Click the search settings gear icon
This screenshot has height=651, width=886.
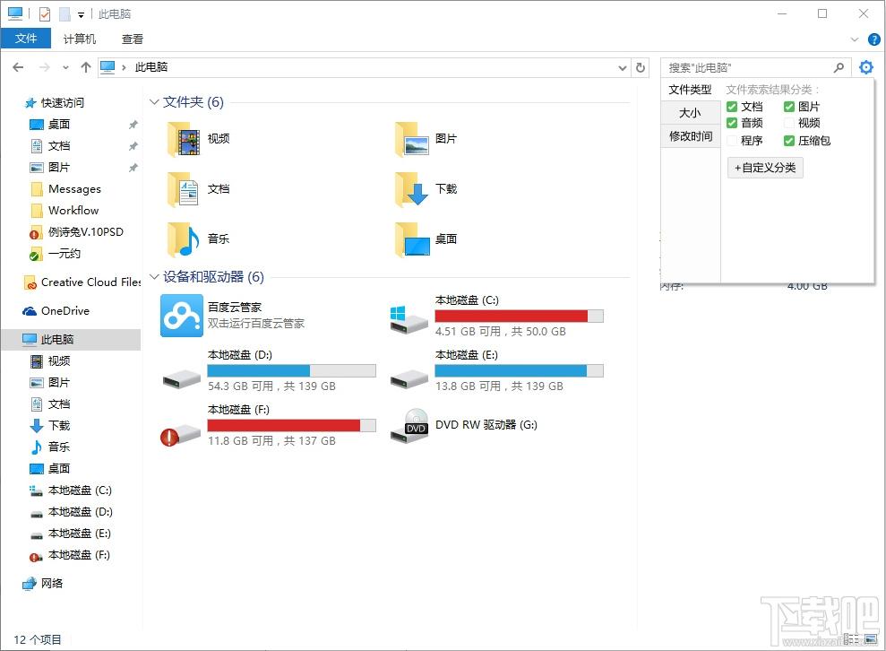865,67
